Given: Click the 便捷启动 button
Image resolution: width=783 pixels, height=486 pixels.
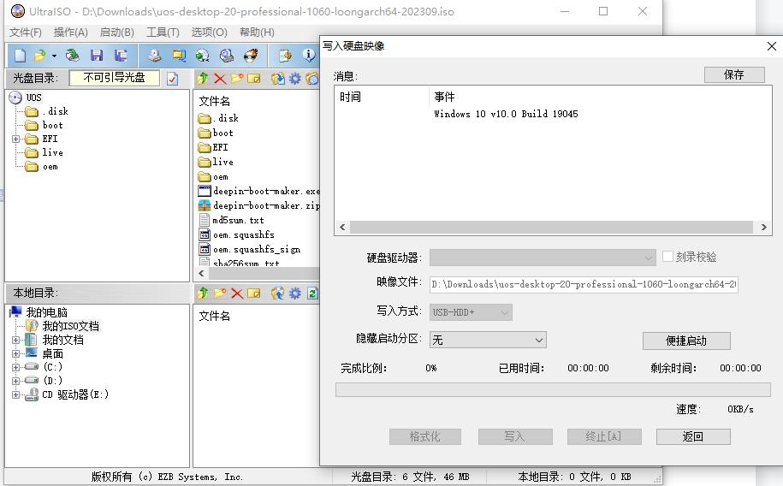Looking at the screenshot, I should pyautogui.click(x=686, y=341).
